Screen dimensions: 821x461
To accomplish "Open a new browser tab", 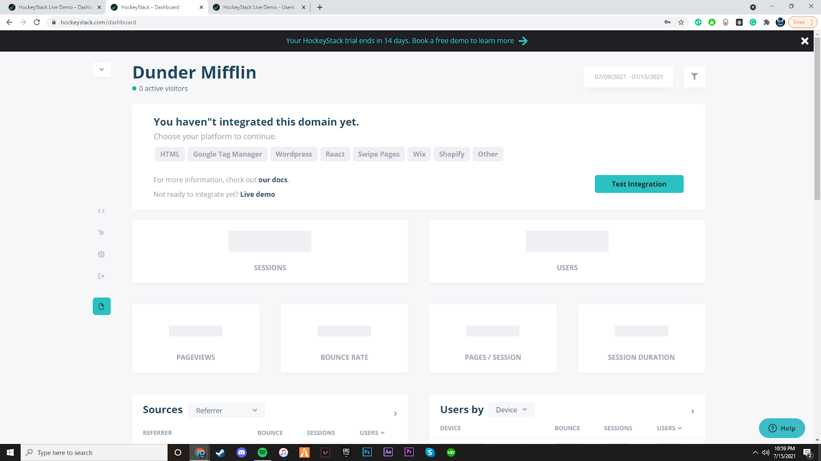I will point(320,7).
